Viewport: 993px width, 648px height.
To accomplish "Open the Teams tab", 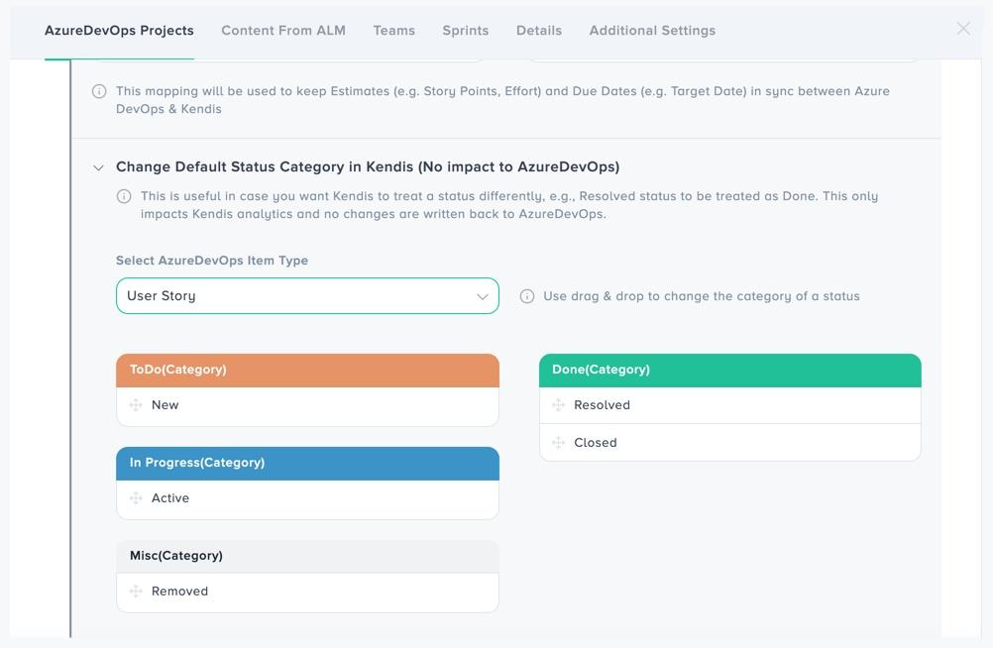I will point(393,31).
